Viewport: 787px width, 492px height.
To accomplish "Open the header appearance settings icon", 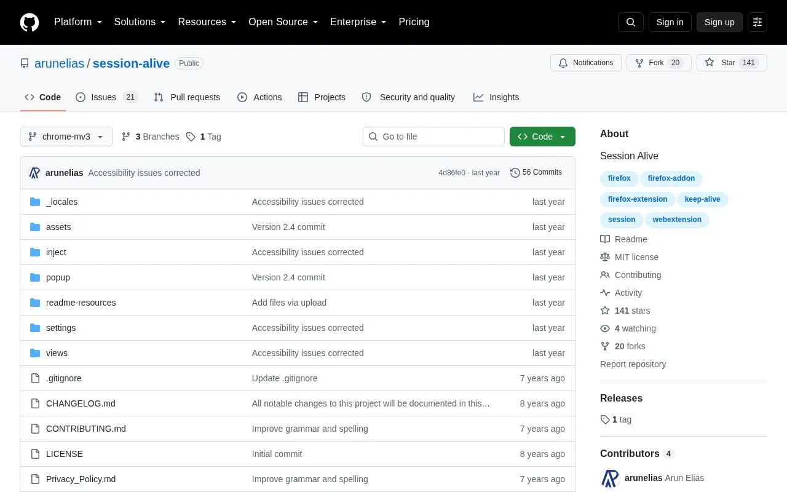I will 757,22.
